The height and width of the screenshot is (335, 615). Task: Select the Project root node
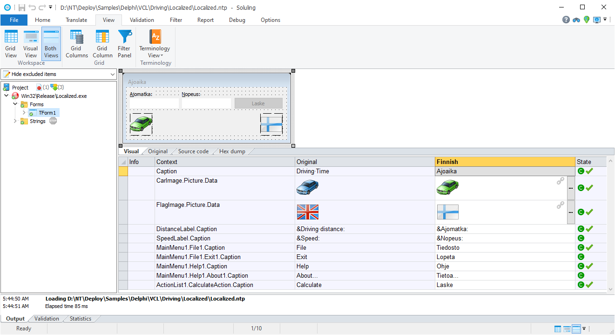20,88
